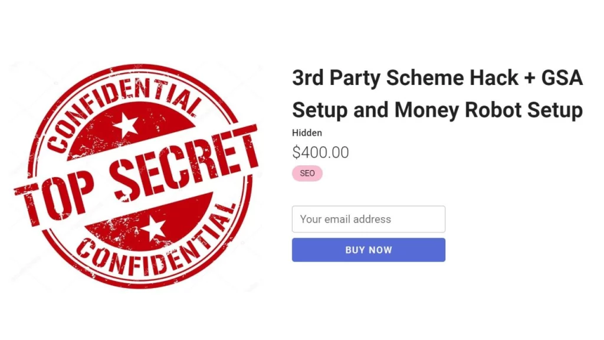The width and height of the screenshot is (604, 340).
Task: Select the $400.00 price text
Action: pyautogui.click(x=320, y=152)
